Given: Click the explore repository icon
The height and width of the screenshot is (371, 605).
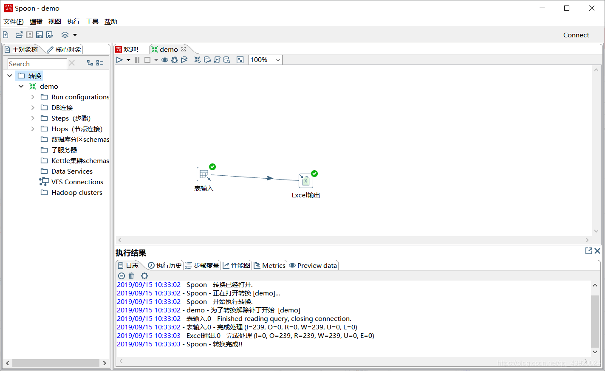Looking at the screenshot, I should click(29, 35).
